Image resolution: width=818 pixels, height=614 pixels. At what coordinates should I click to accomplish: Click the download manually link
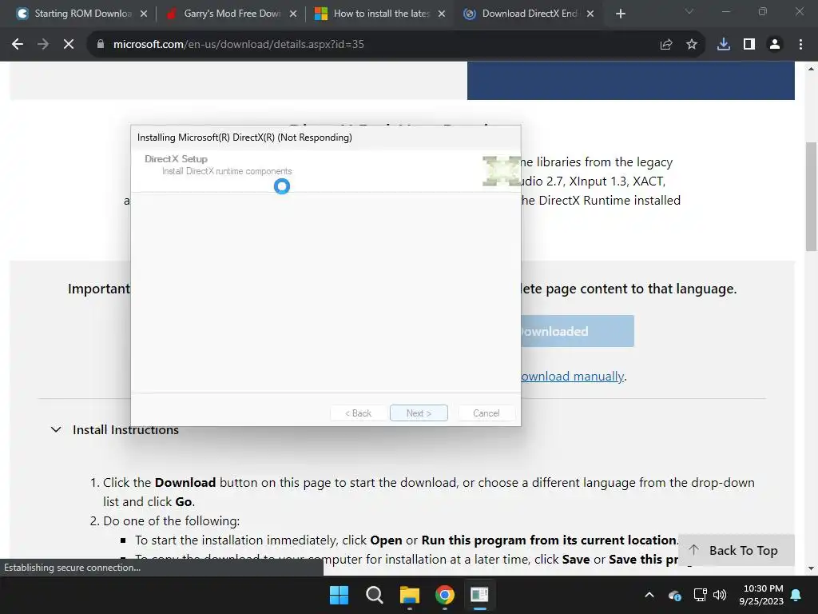(x=572, y=377)
